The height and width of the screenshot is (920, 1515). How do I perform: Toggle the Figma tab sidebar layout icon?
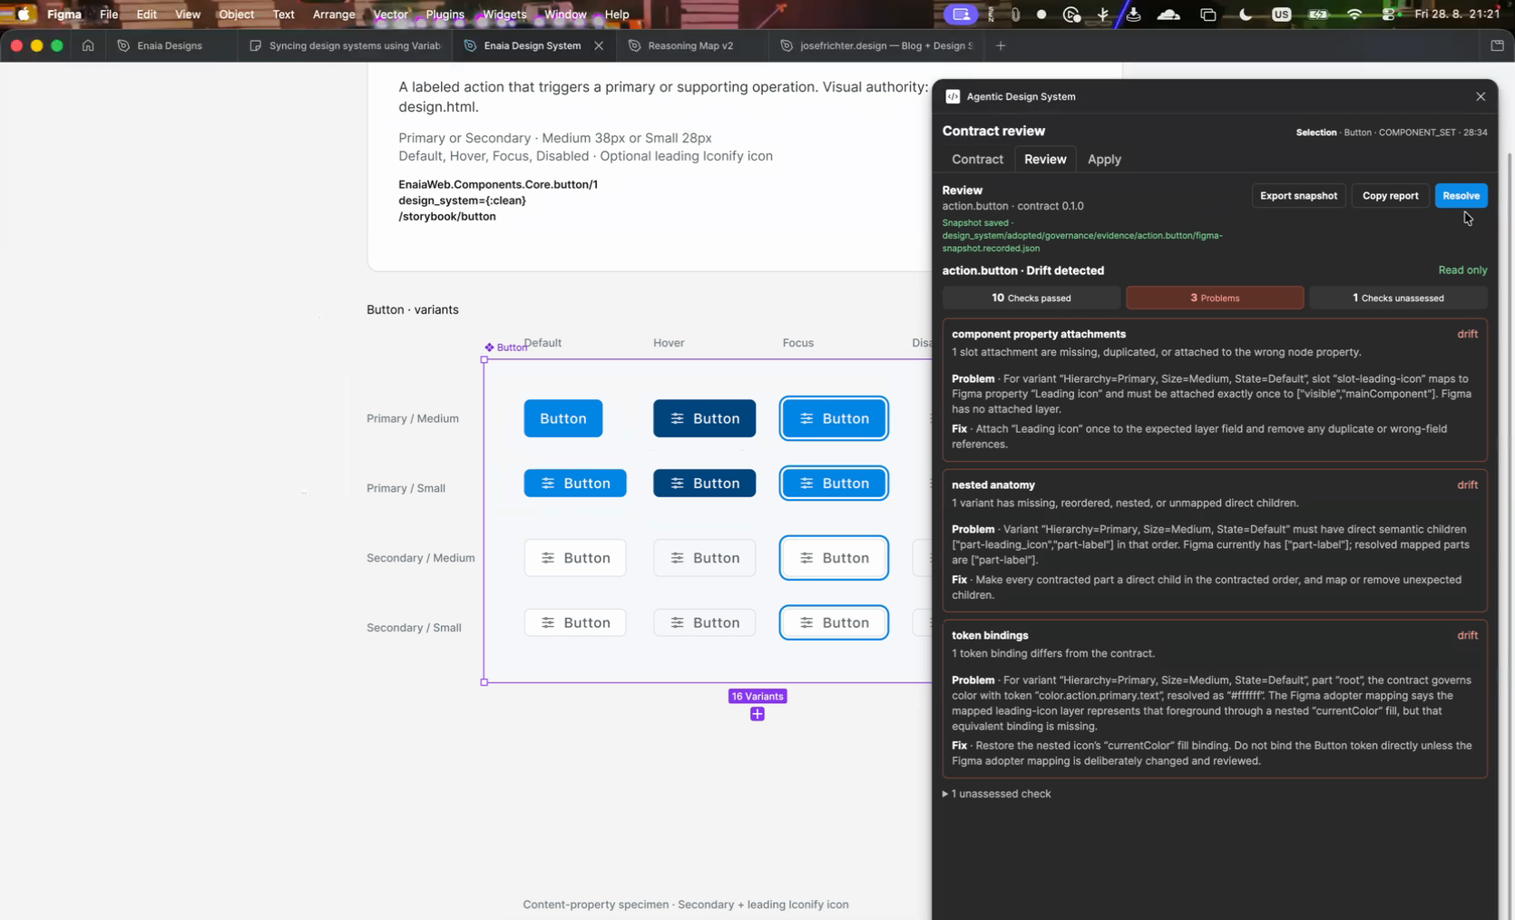(x=1497, y=45)
